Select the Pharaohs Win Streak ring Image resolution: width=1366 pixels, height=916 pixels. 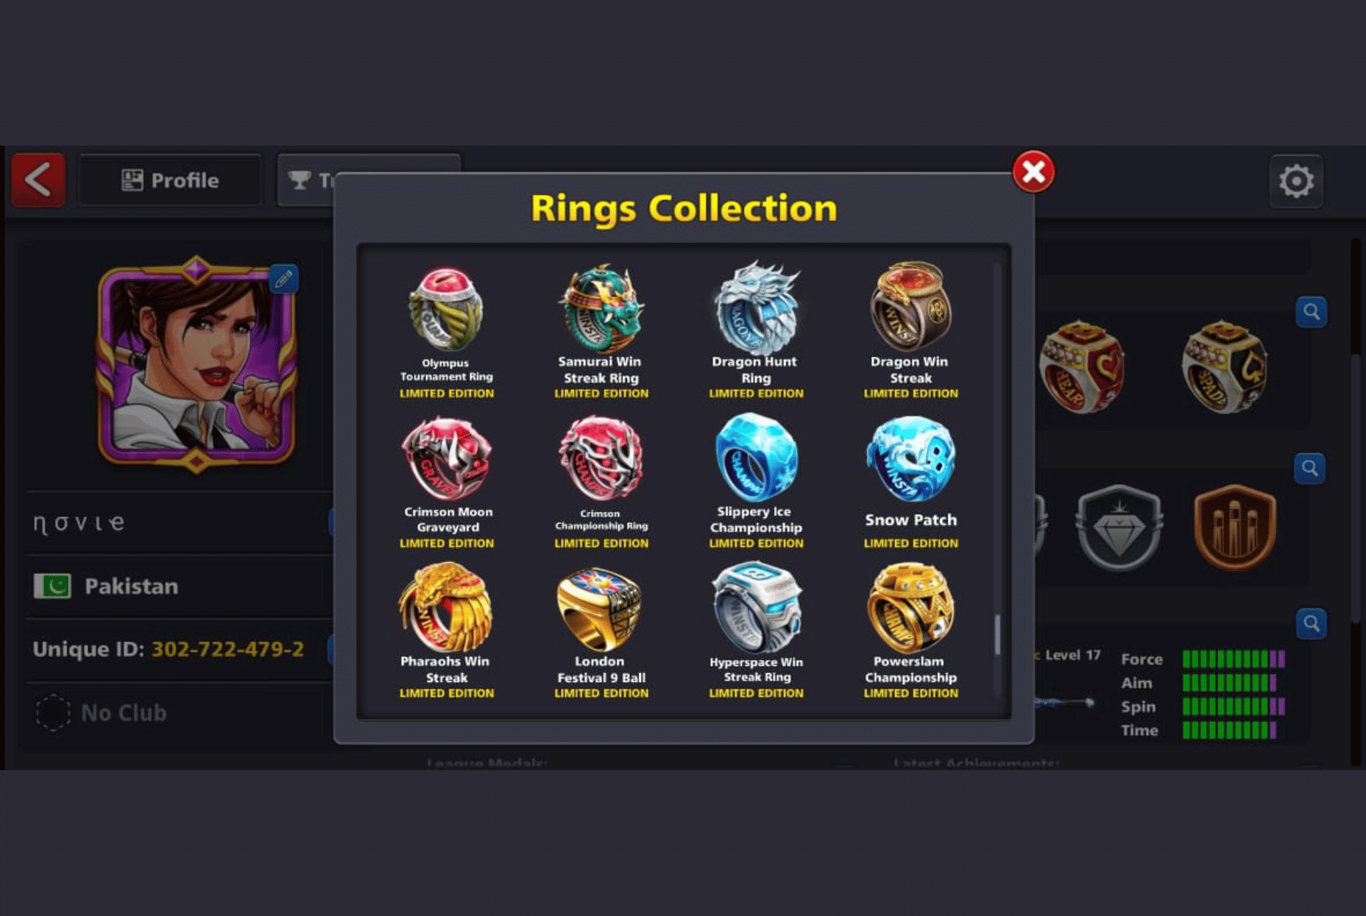(x=446, y=631)
